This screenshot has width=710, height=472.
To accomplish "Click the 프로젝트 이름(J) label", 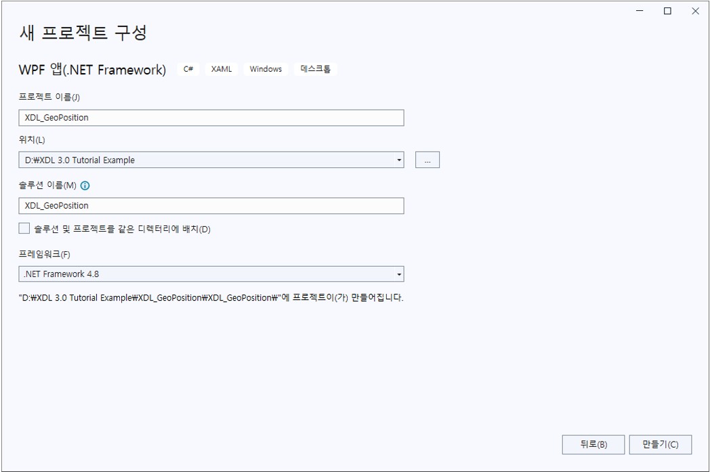I will pyautogui.click(x=49, y=98).
